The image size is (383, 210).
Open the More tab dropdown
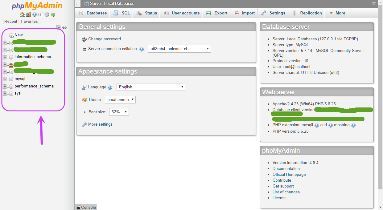337,13
